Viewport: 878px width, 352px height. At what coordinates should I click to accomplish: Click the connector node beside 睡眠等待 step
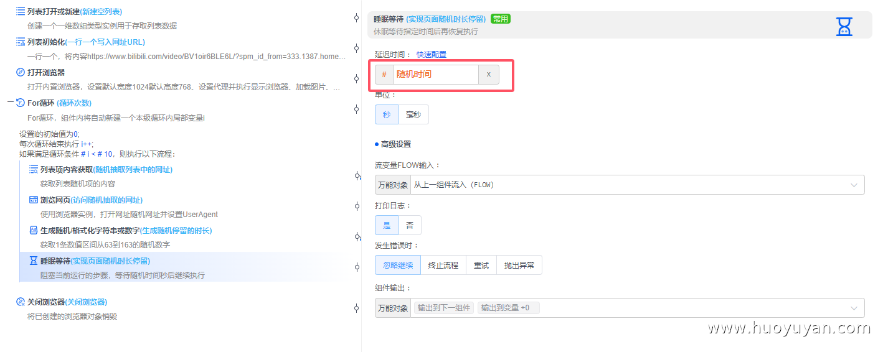click(x=357, y=267)
